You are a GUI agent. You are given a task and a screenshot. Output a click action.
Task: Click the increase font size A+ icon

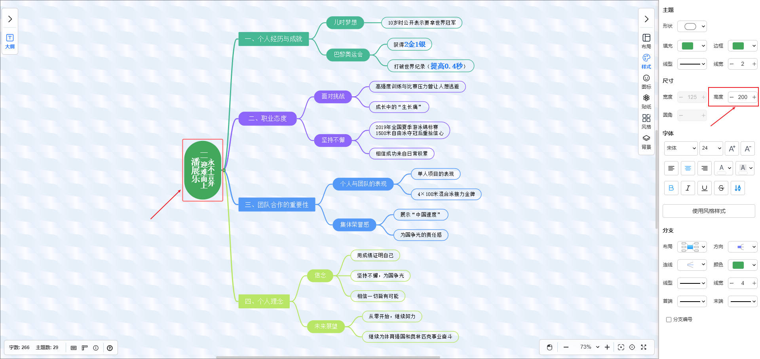click(732, 148)
